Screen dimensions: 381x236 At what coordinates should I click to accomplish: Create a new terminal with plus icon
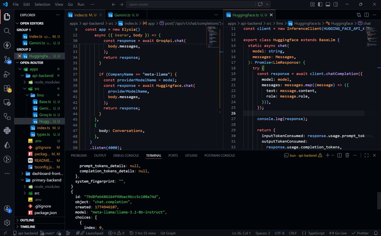point(327,155)
